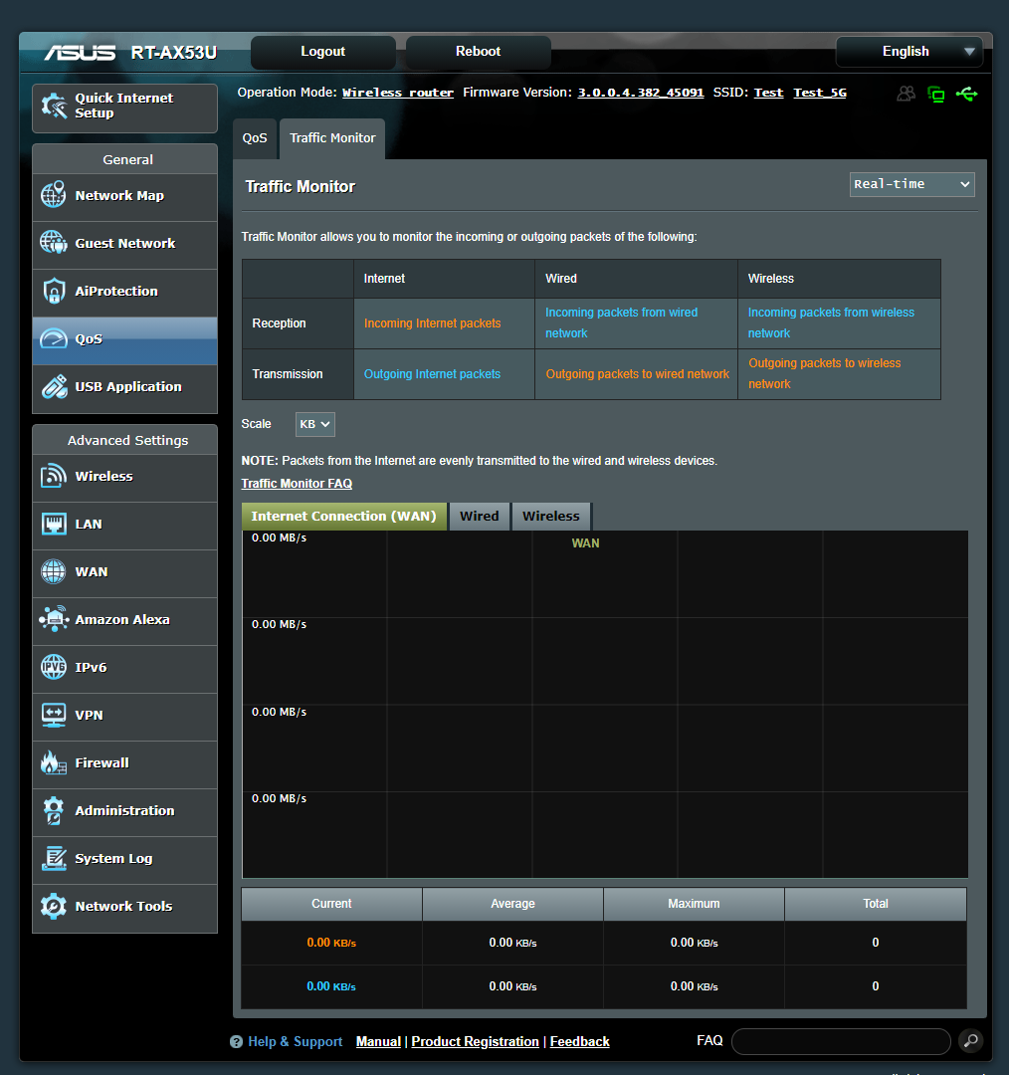Switch to the Wired traffic tab

point(479,516)
